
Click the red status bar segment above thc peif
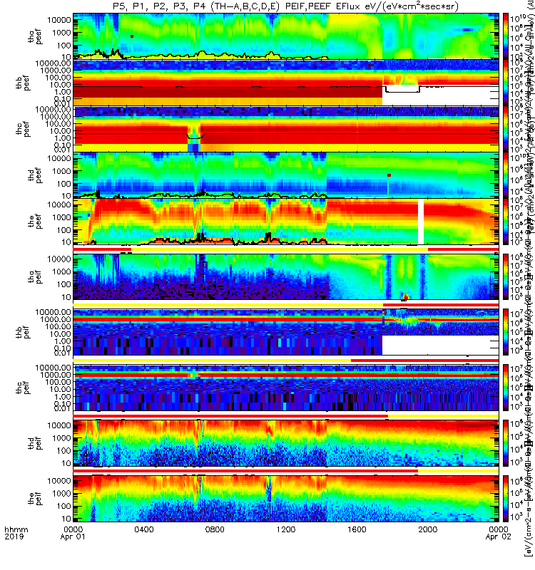424,361
